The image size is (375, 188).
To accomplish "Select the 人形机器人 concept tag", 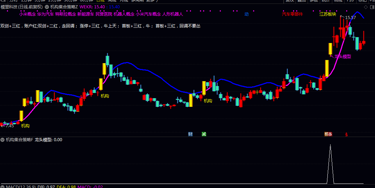I will click(173, 14).
